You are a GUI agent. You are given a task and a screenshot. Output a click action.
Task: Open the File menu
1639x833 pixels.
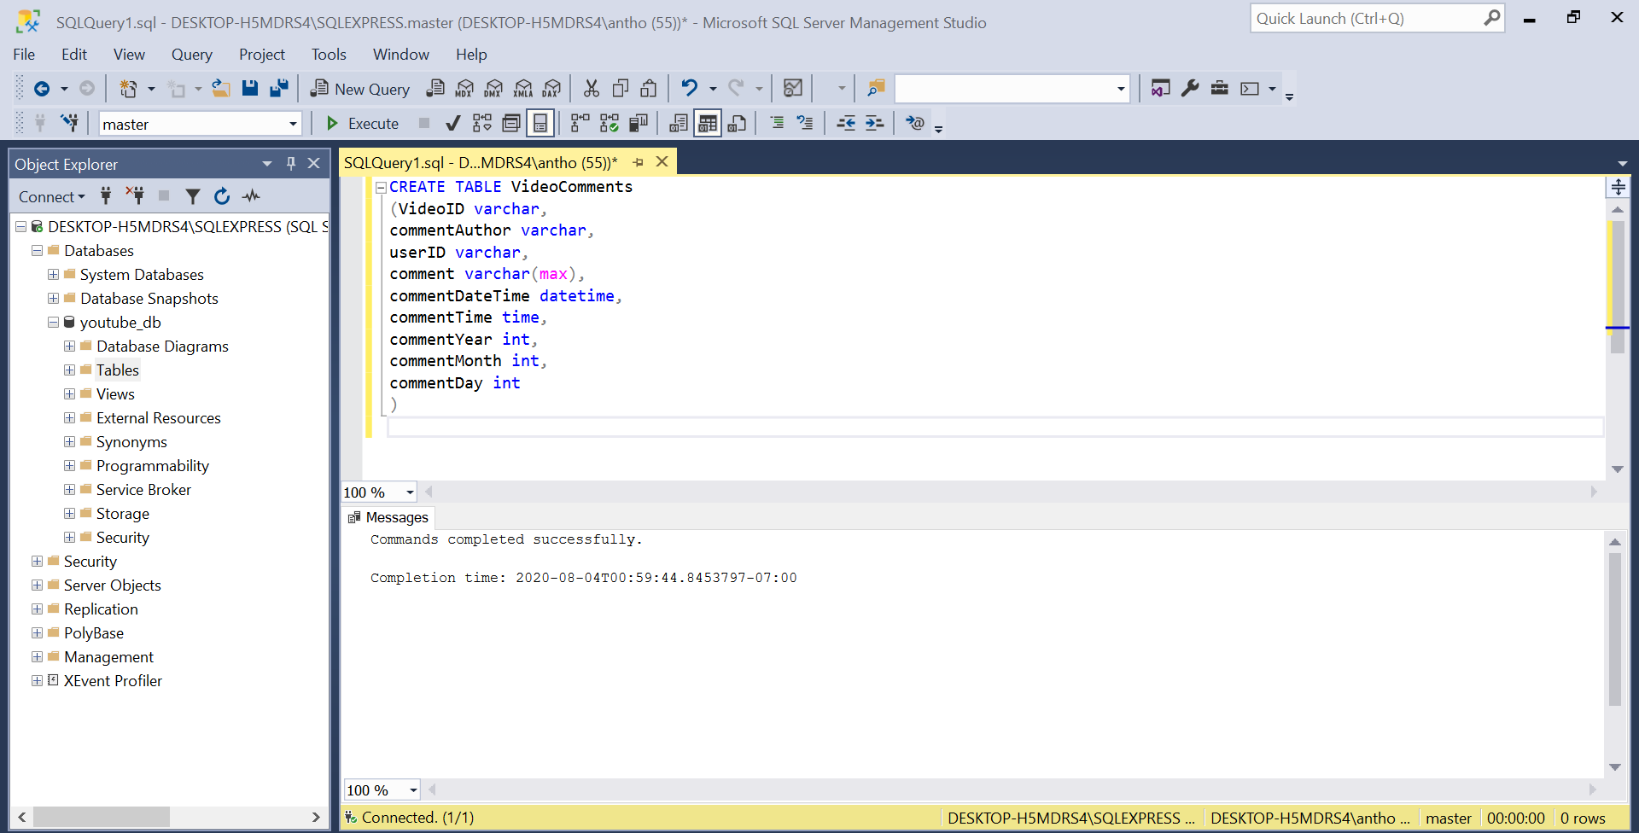24,55
